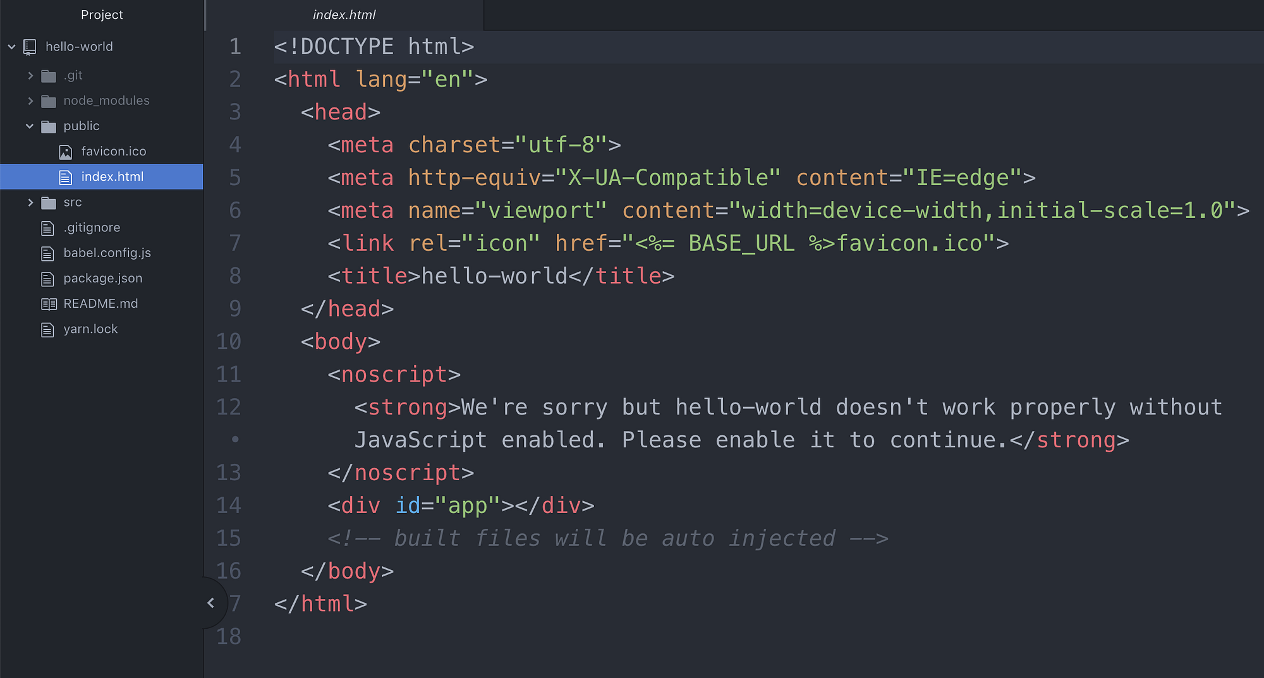Click the .gitignore file icon
This screenshot has height=678, width=1264.
[x=48, y=227]
